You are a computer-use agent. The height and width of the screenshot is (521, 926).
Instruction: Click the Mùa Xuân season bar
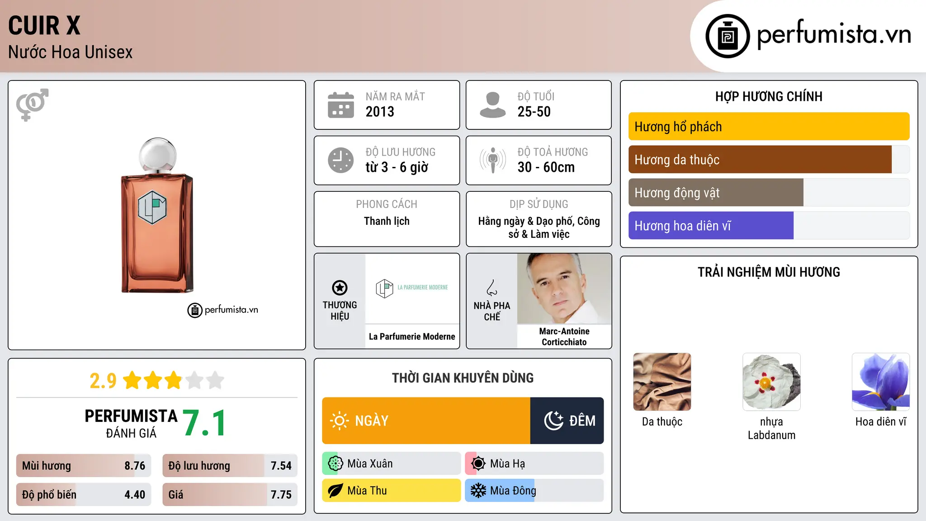pos(392,464)
